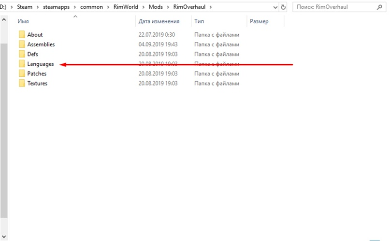Go to Steam in the breadcrumb

click(25, 7)
